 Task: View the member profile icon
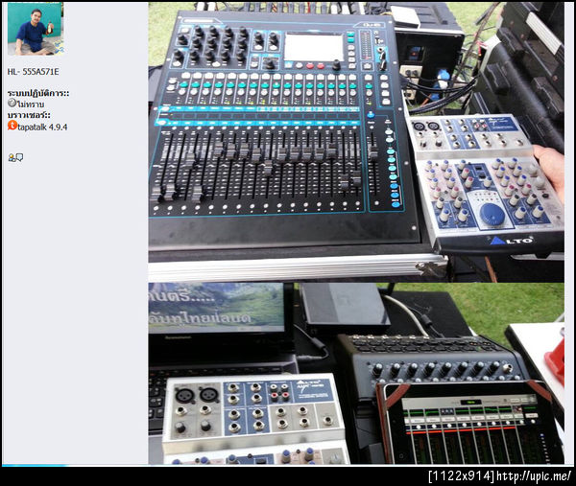pos(12,158)
